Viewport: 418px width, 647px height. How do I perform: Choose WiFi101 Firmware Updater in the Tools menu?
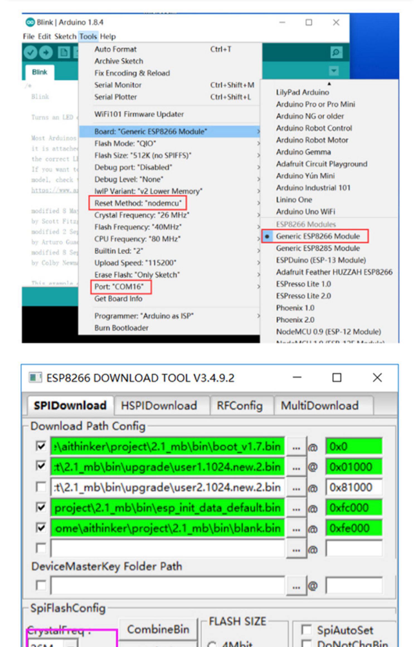point(170,114)
